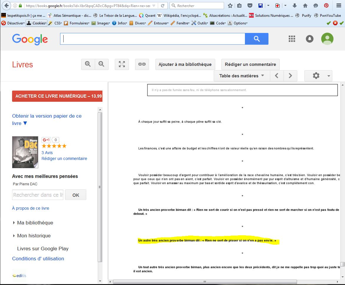Expand Mon historique section

tap(34, 236)
